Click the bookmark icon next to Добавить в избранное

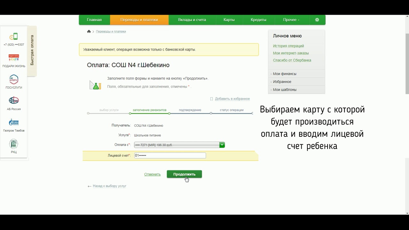tap(212, 99)
